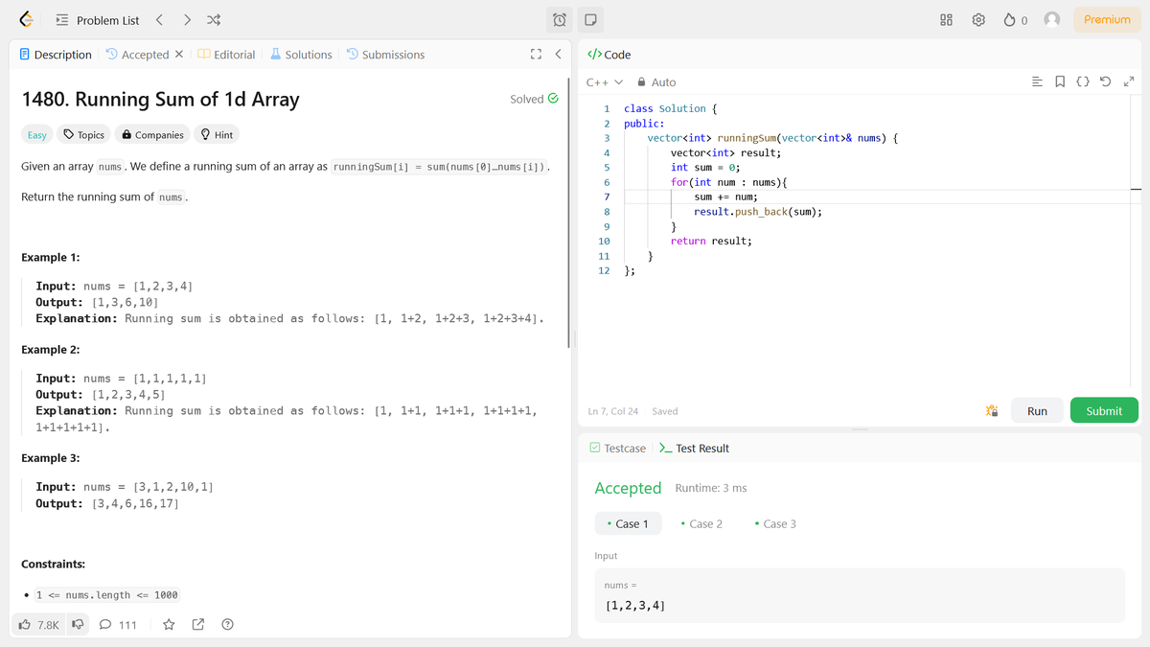Click the Saved status text
Viewport: 1150px width, 647px height.
[665, 411]
